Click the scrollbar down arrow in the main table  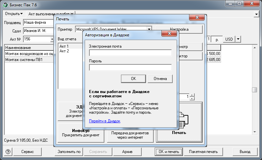(x=255, y=132)
